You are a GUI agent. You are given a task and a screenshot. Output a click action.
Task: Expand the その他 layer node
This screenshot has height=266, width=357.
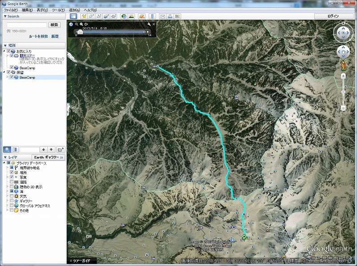click(7, 210)
